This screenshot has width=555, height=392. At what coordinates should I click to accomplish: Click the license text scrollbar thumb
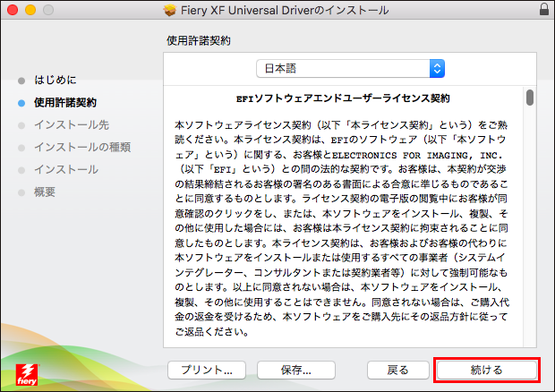tap(530, 98)
